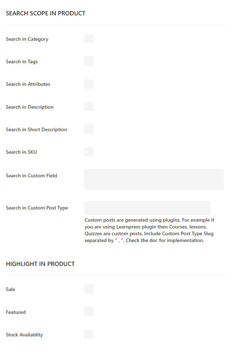Enable the Sale highlight checkbox

pyautogui.click(x=89, y=289)
